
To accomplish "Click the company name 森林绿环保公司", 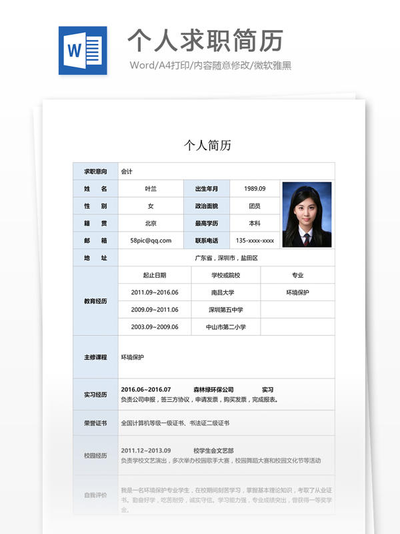I will click(x=213, y=390).
